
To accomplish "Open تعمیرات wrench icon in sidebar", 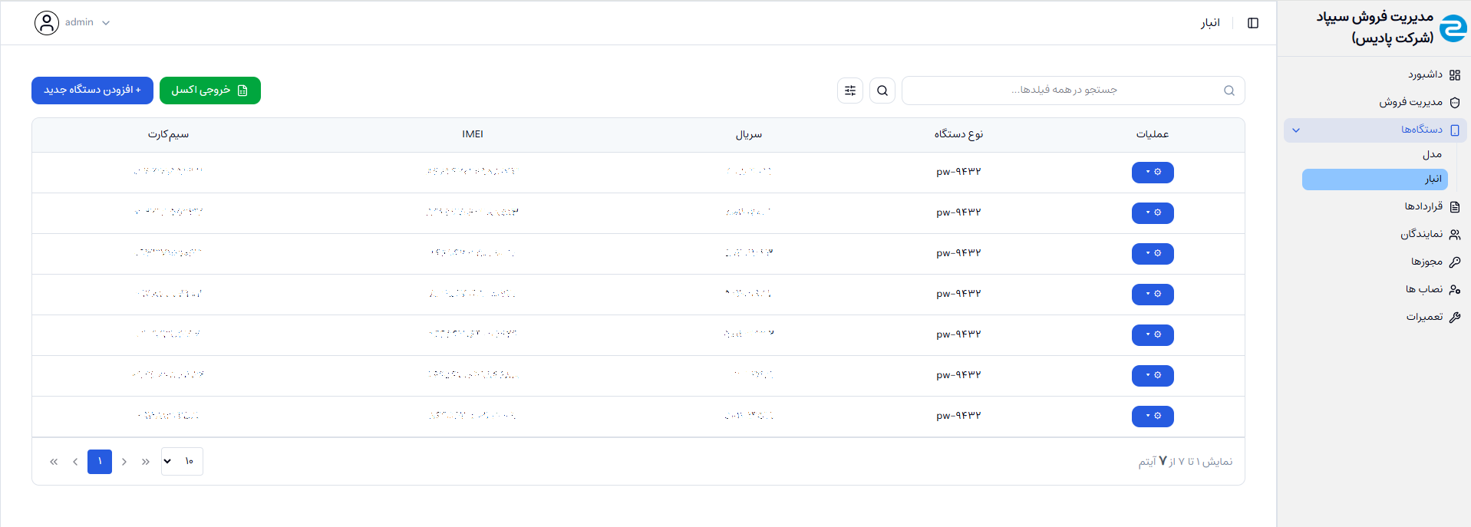I will pos(1454,318).
